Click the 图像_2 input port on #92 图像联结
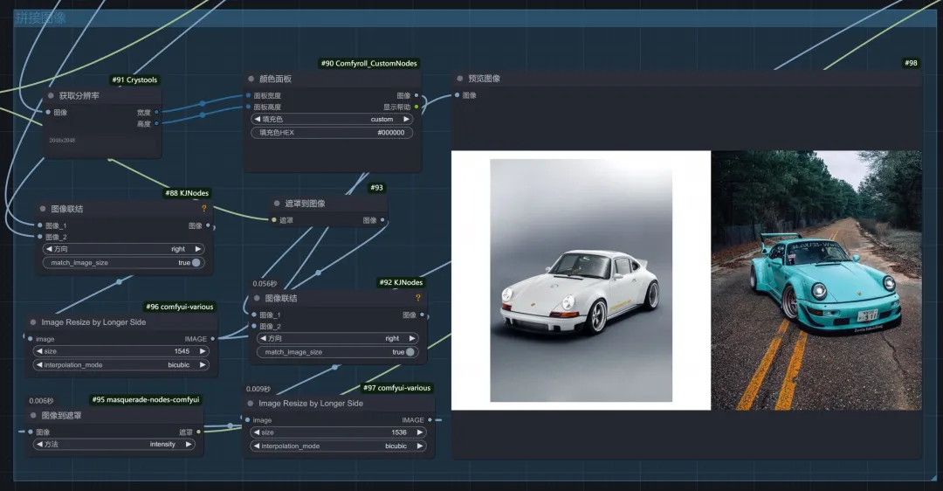Viewport: 943px width, 491px height. (x=254, y=326)
